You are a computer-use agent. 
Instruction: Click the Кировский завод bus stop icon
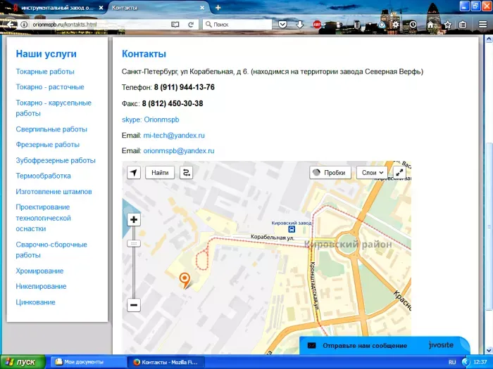pyautogui.click(x=292, y=229)
